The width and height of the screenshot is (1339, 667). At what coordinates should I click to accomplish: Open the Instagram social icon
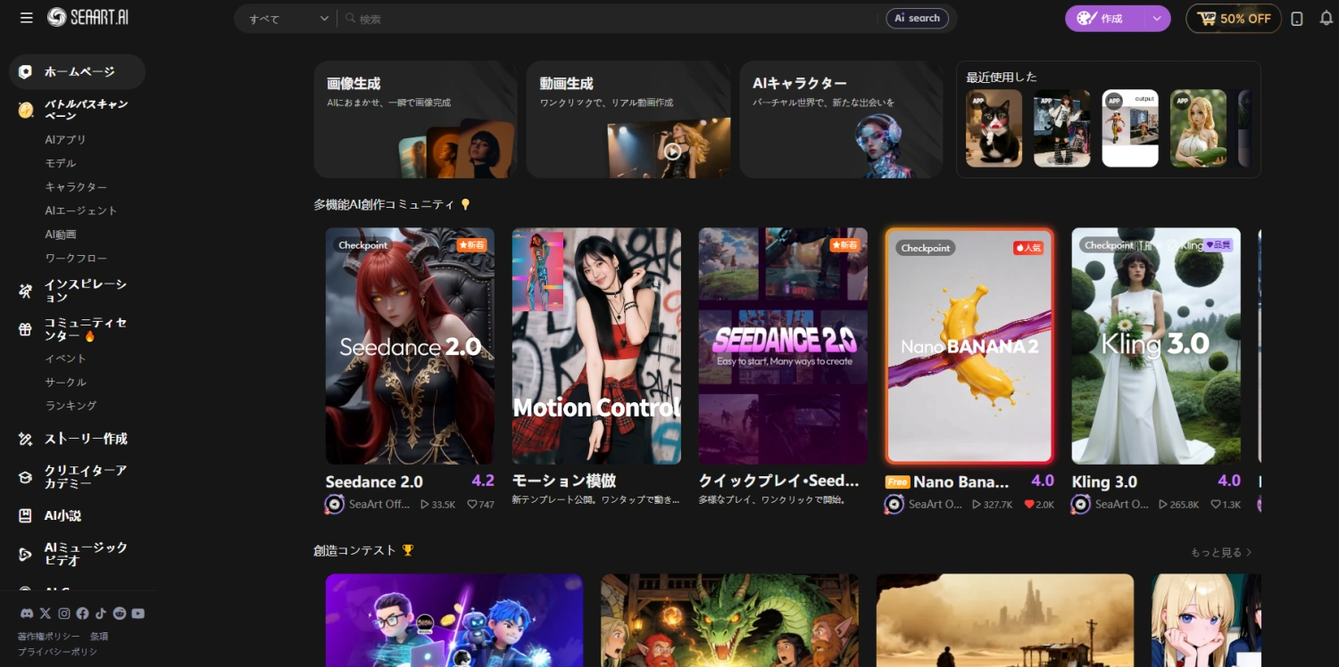point(64,613)
